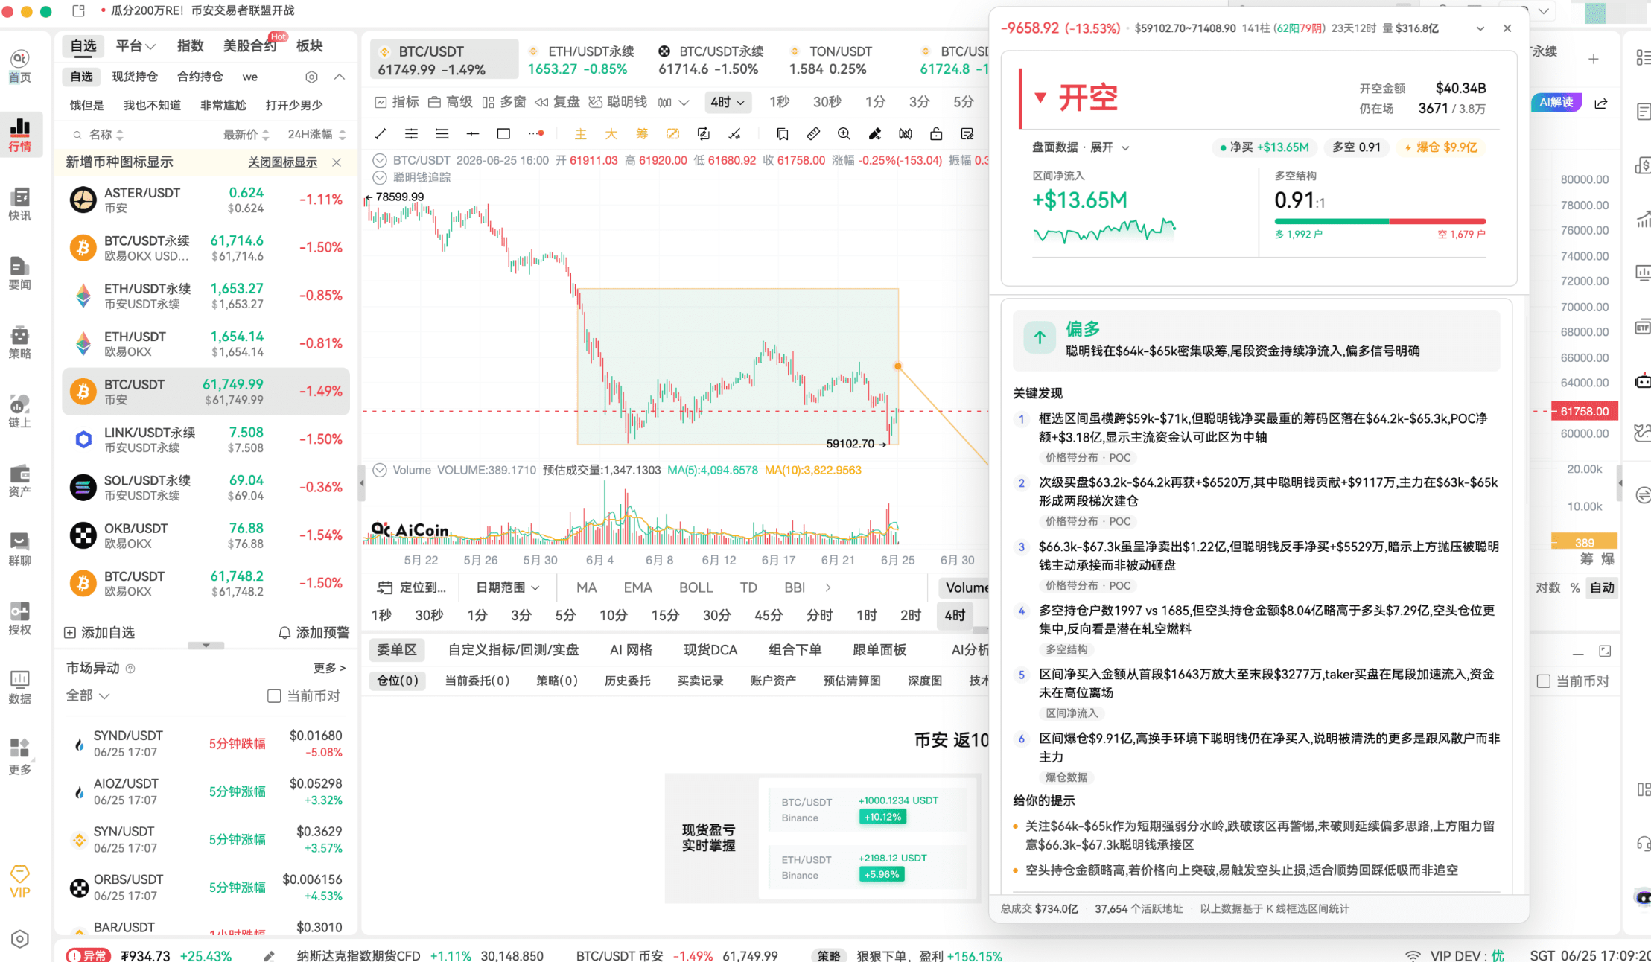Viewport: 1651px width, 962px height.
Task: Click 添加自选 add to watchlist
Action: tap(100, 632)
